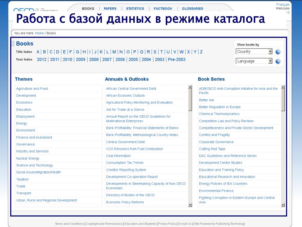
Task: Open African Economic Outlook
Action: coord(125,95)
